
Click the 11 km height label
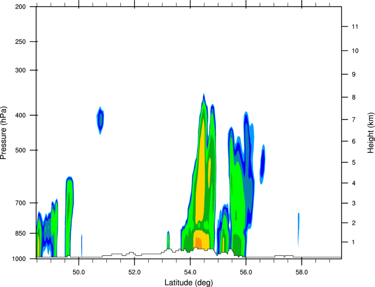click(x=355, y=26)
